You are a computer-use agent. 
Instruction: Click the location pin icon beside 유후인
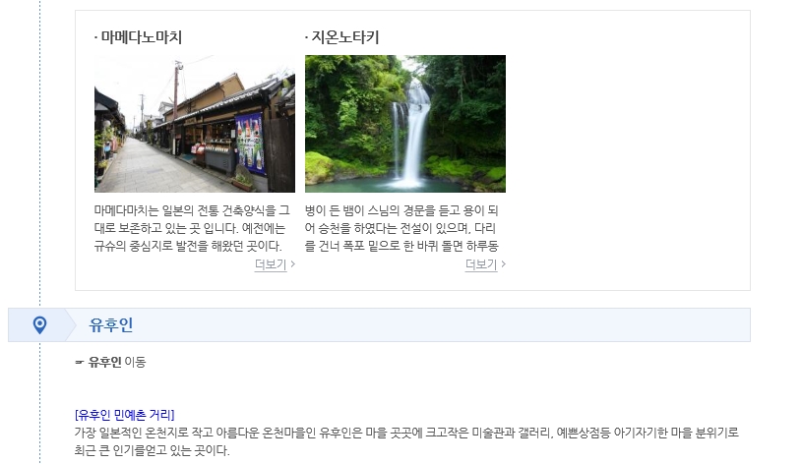(x=39, y=324)
